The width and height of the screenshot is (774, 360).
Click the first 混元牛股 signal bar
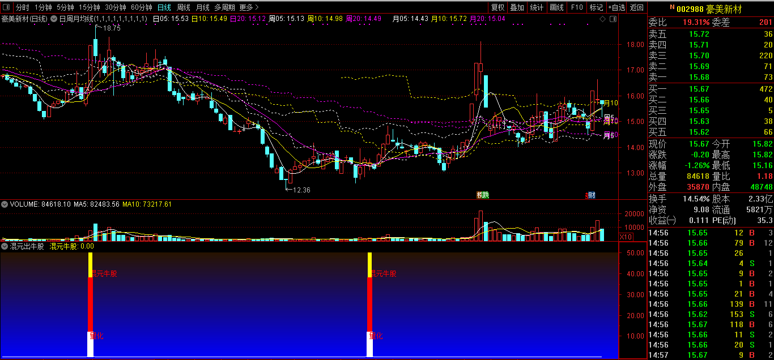tap(90, 305)
